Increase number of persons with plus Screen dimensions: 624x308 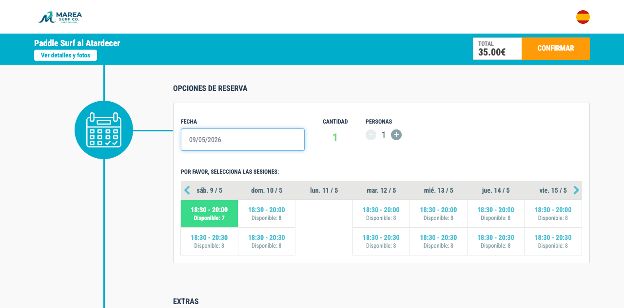click(396, 135)
